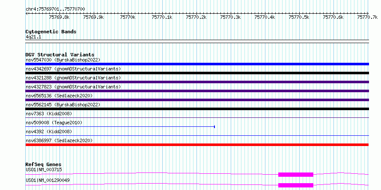This screenshot has width=381, height=190.
Task: Click the 75770.5k ruler tick label
Action: 299,17
